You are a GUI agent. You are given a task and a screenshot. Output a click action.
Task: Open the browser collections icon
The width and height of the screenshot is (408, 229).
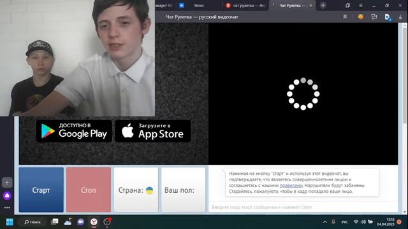coord(374,17)
